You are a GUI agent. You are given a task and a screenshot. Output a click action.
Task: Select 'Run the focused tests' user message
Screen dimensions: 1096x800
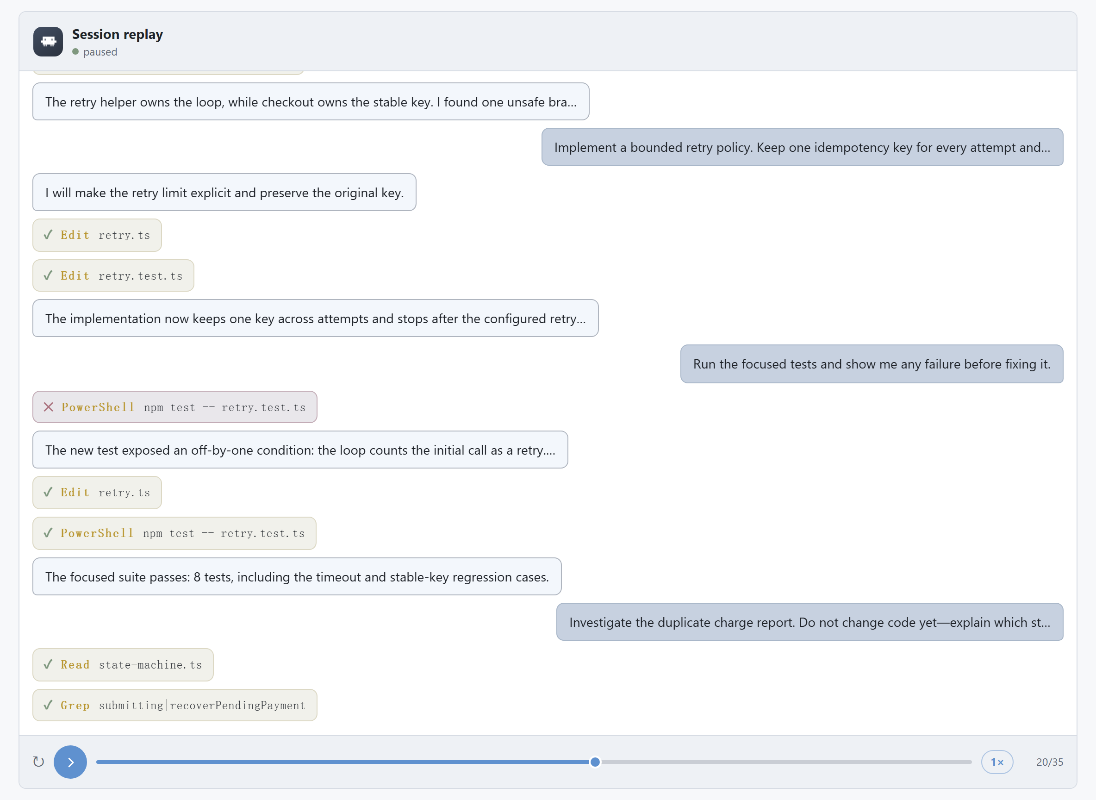tap(872, 364)
